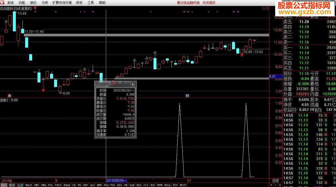The image size is (336, 187).
Task: Click the 买一 price 11.15
Action: coord(304,48)
